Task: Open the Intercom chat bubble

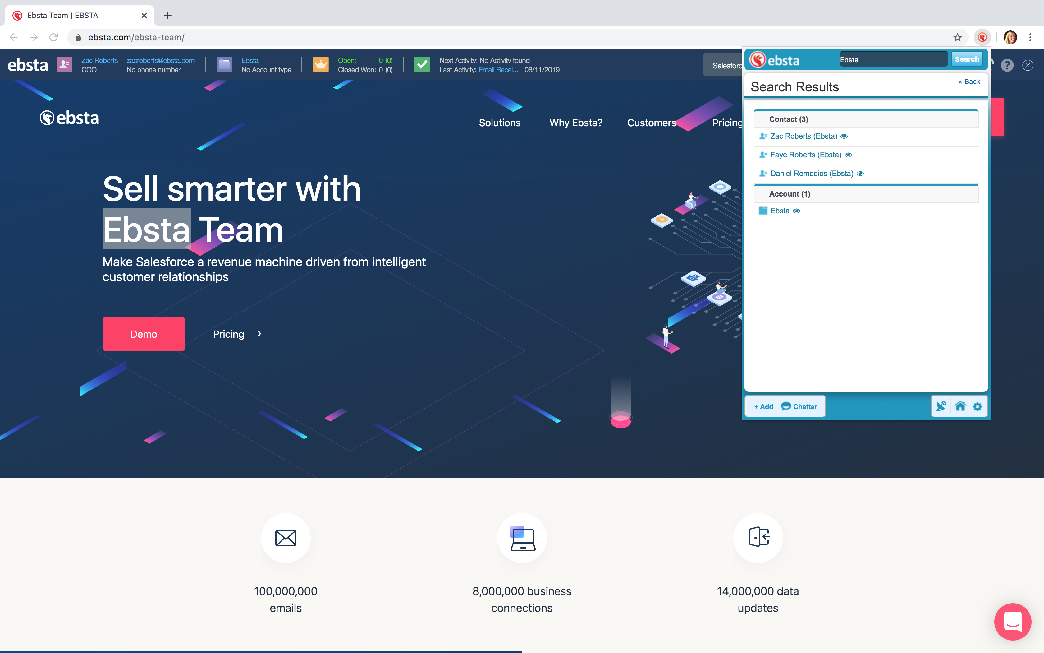Action: [x=1013, y=622]
